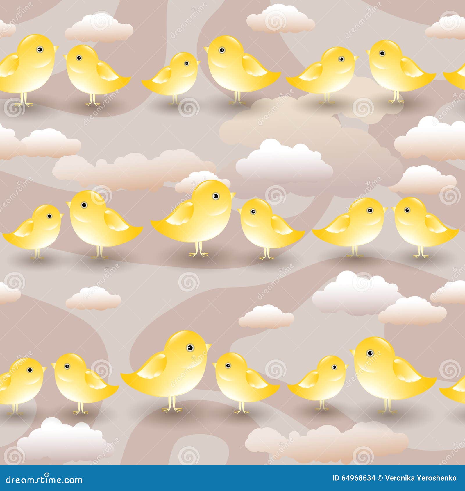Select the pair of facing chicks on middle right

tap(387, 227)
